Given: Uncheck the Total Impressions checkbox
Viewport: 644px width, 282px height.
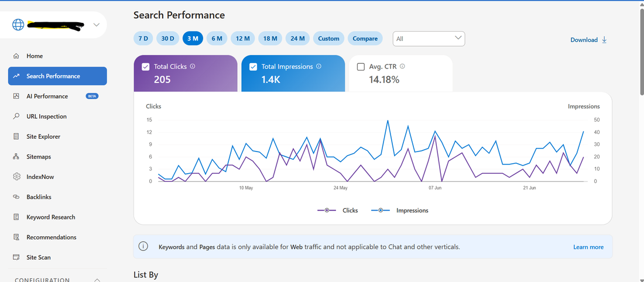Looking at the screenshot, I should (x=254, y=67).
